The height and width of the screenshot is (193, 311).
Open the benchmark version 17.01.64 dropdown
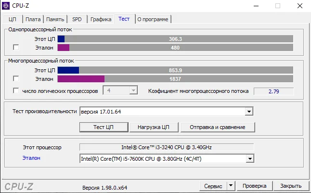(249, 112)
